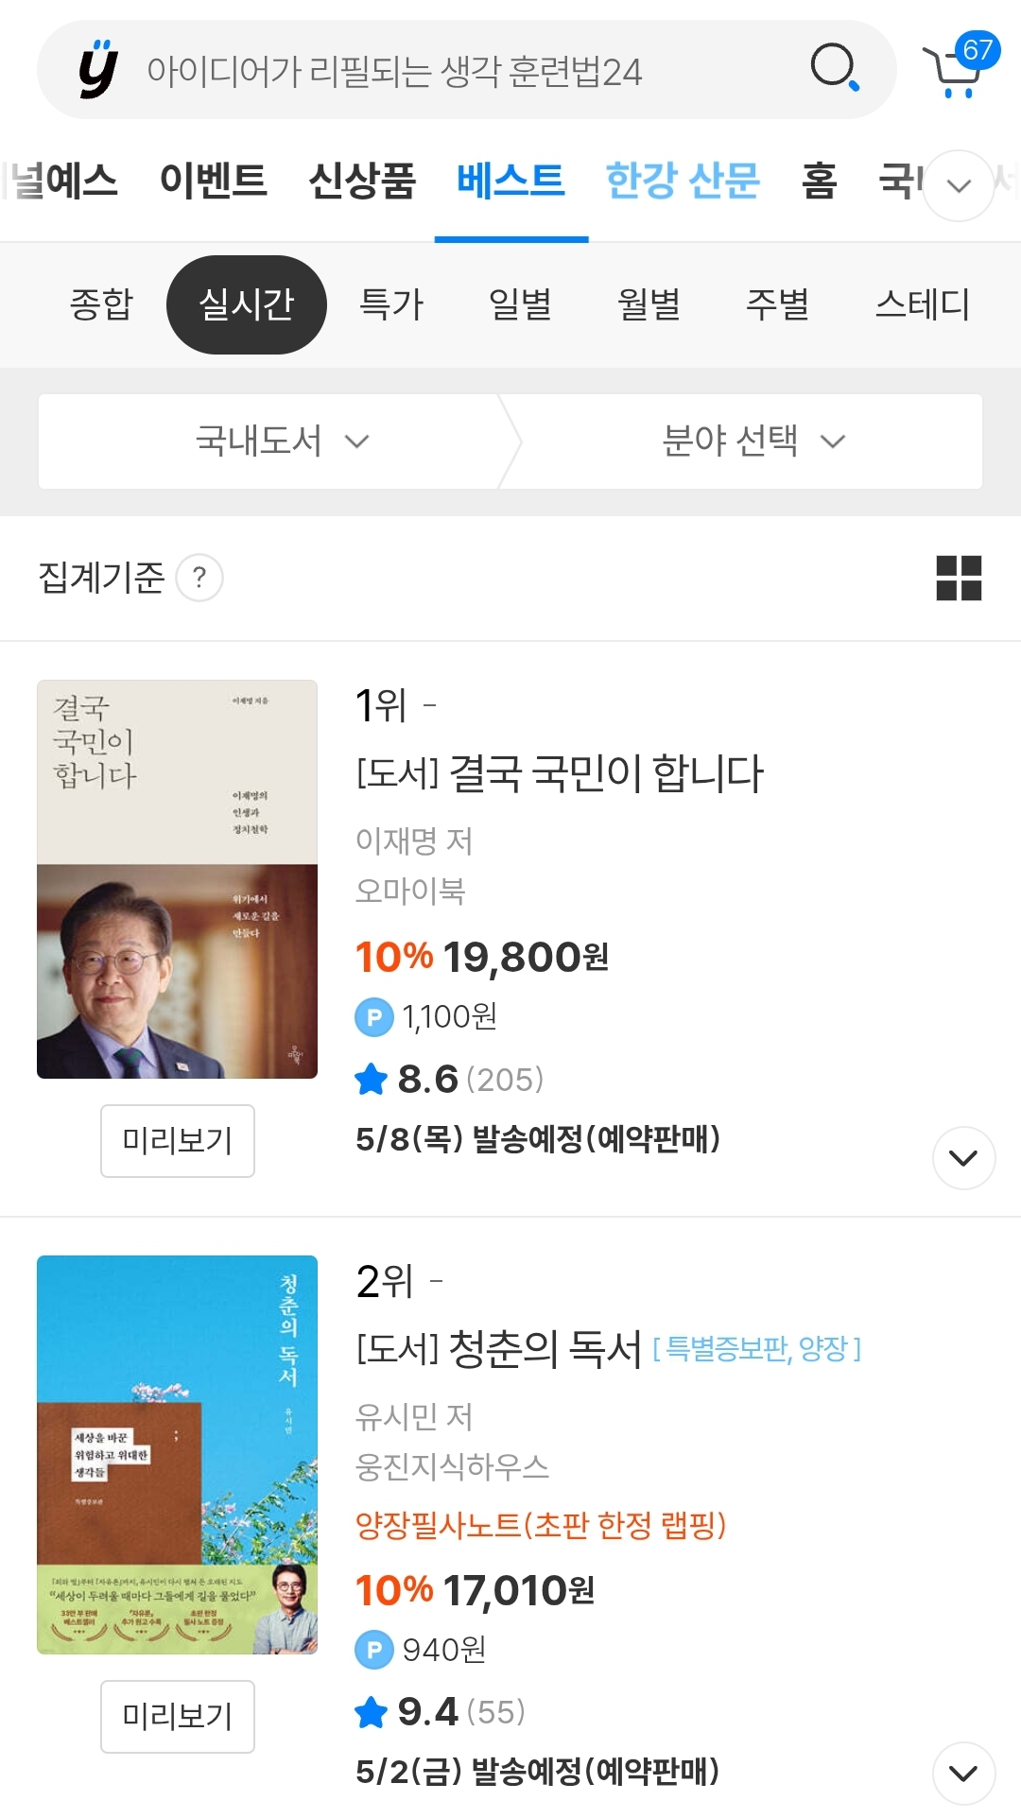Open the 한강 산문 tab
This screenshot has height=1818, width=1021.
click(x=682, y=181)
